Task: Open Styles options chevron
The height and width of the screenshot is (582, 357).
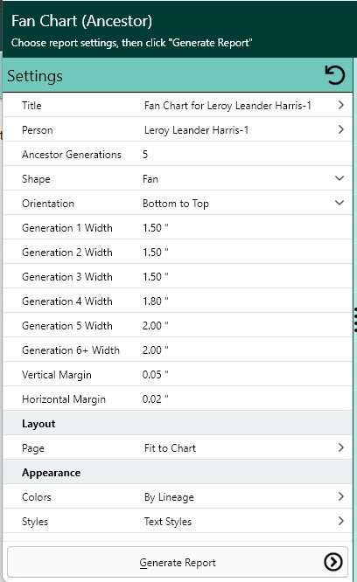Action: pos(340,521)
